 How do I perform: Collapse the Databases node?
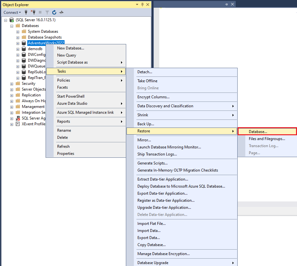(11, 25)
